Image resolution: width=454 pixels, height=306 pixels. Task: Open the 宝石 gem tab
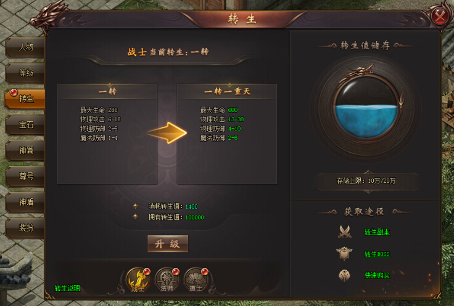[x=25, y=124]
